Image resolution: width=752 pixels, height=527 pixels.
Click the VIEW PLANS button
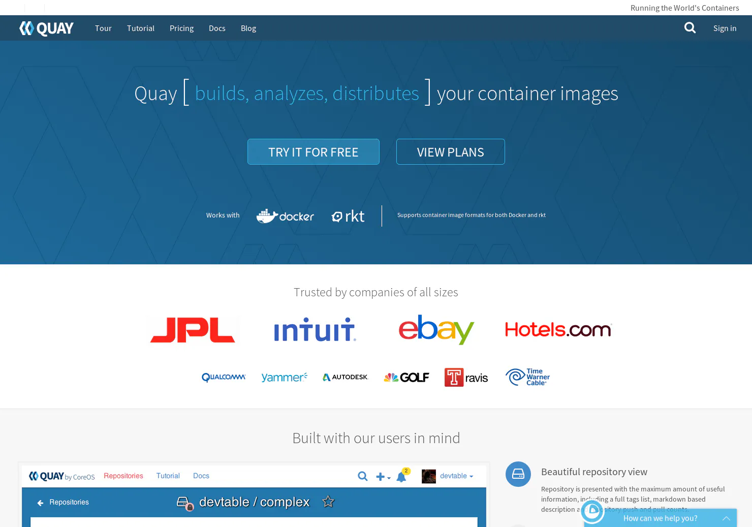[451, 151]
